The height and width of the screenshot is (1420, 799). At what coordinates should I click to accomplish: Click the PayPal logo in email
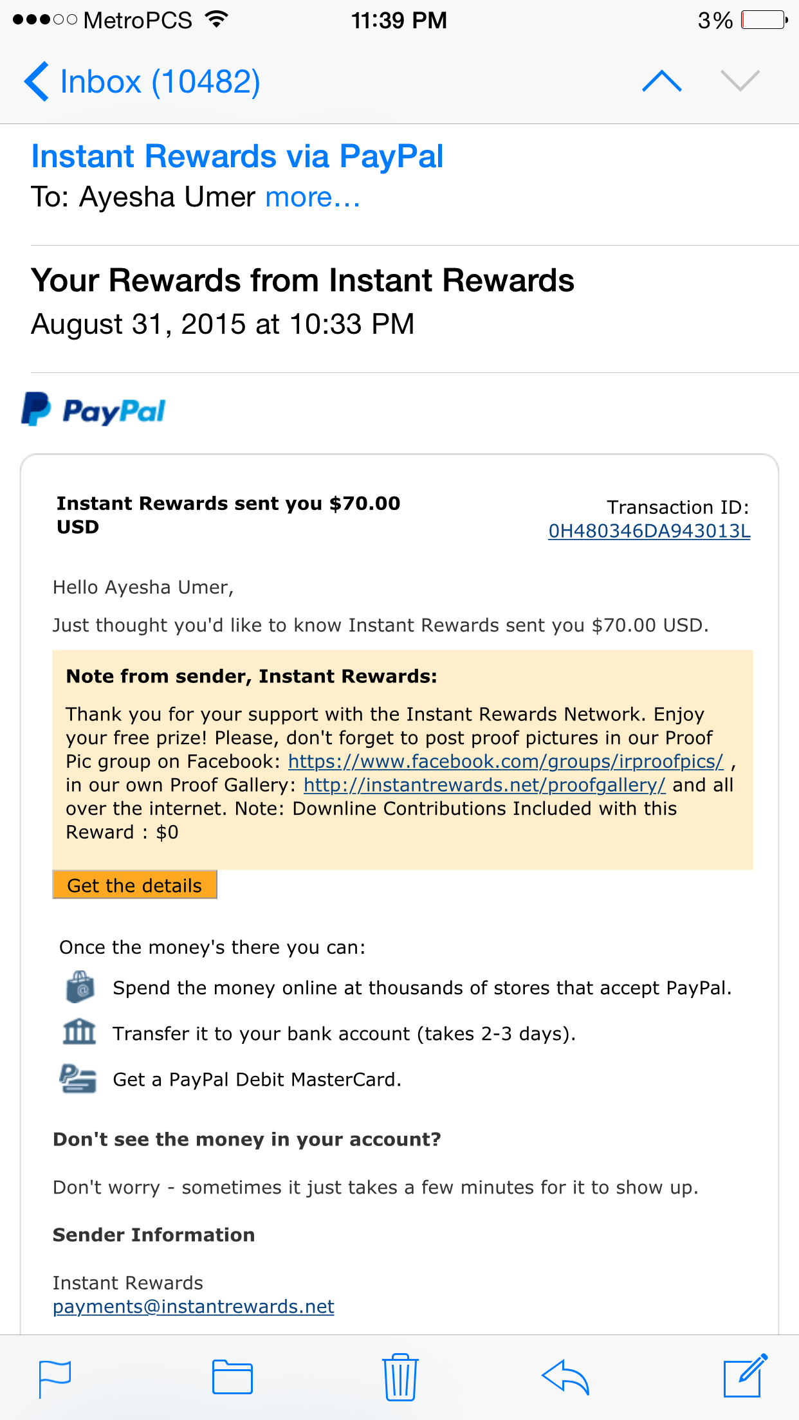(x=93, y=410)
